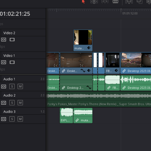Mute the Audio 3 track

pyautogui.click(x=20, y=119)
